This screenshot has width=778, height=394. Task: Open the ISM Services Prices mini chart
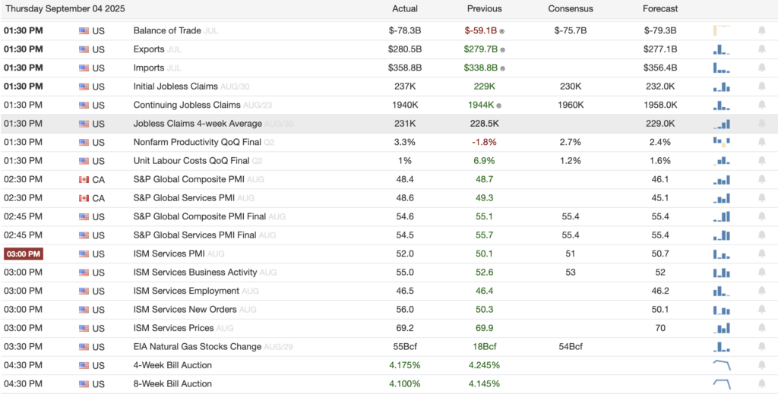(721, 328)
